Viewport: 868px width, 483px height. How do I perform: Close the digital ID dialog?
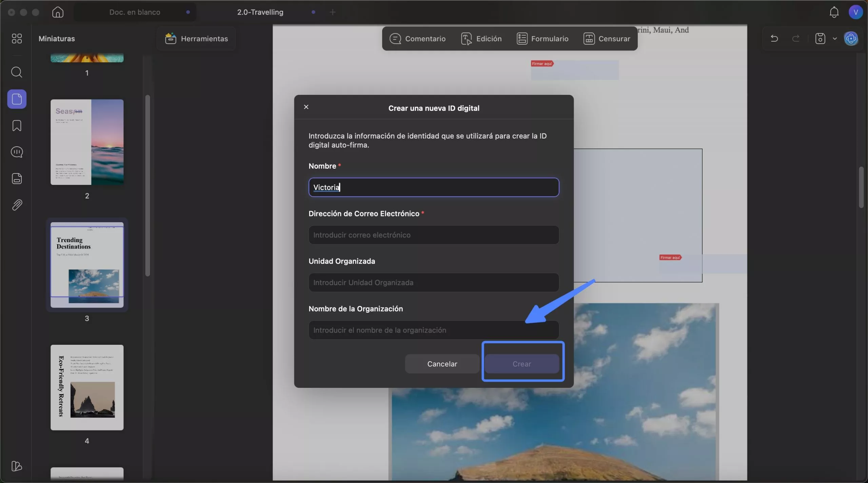click(306, 107)
